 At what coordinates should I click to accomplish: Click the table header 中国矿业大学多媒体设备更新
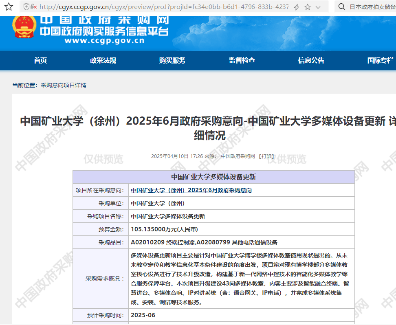click(213, 177)
